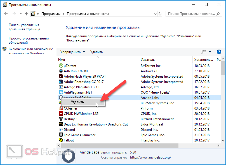Click the µTorrent program icon

(61, 66)
